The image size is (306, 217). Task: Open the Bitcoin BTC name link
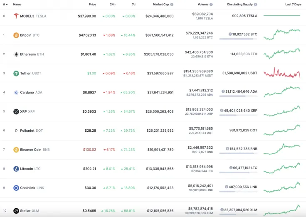30,35
